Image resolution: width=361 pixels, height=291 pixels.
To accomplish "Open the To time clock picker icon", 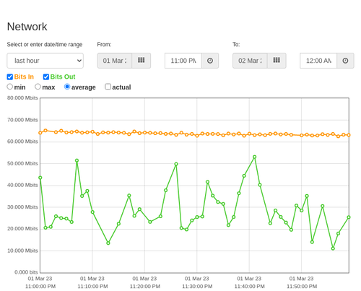I will pyautogui.click(x=345, y=61).
